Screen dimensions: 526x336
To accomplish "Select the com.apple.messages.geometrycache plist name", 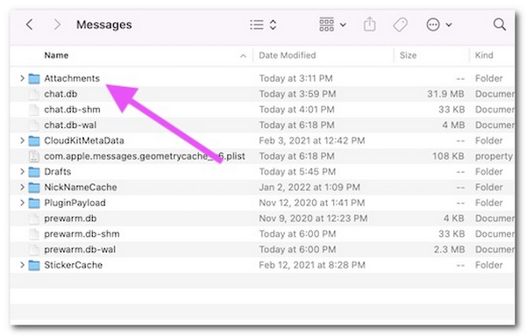I will pyautogui.click(x=145, y=156).
